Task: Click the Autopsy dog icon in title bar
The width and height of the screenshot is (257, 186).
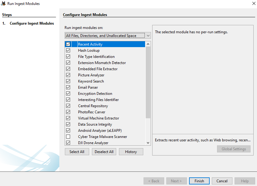Action: click(x=3, y=4)
